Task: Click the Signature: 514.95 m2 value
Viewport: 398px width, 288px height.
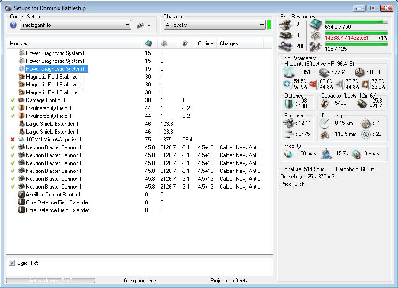Action: pyautogui.click(x=304, y=169)
